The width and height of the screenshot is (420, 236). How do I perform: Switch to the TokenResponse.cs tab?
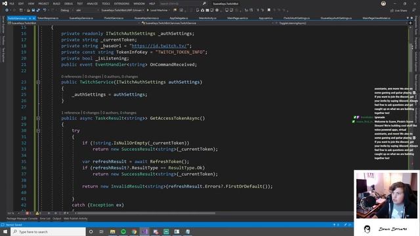pos(48,18)
